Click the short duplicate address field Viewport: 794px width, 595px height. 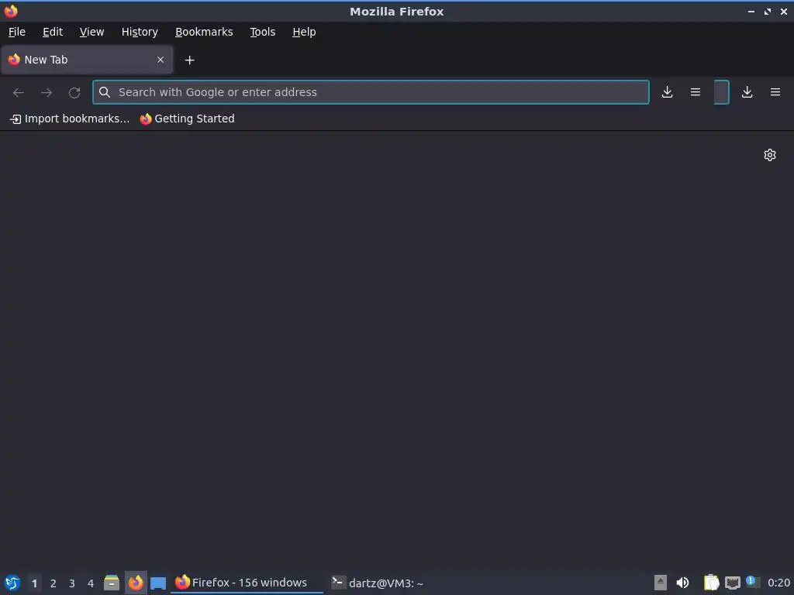(722, 92)
